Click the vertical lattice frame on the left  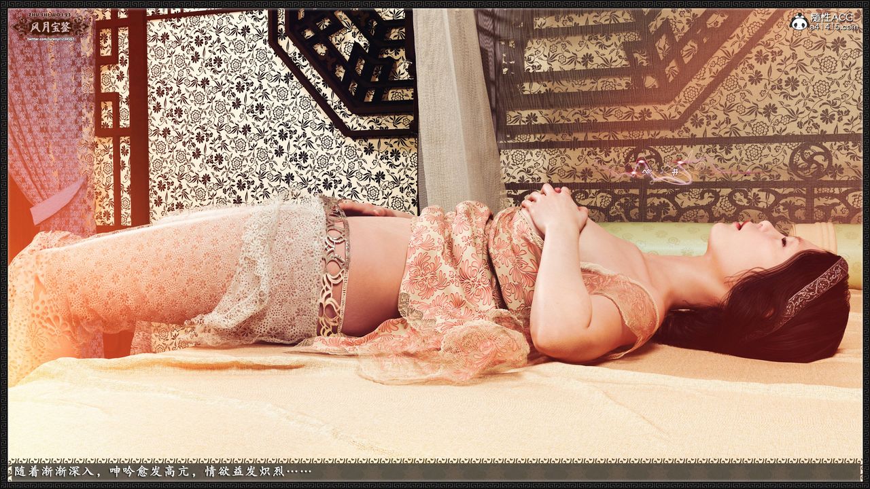(x=121, y=115)
